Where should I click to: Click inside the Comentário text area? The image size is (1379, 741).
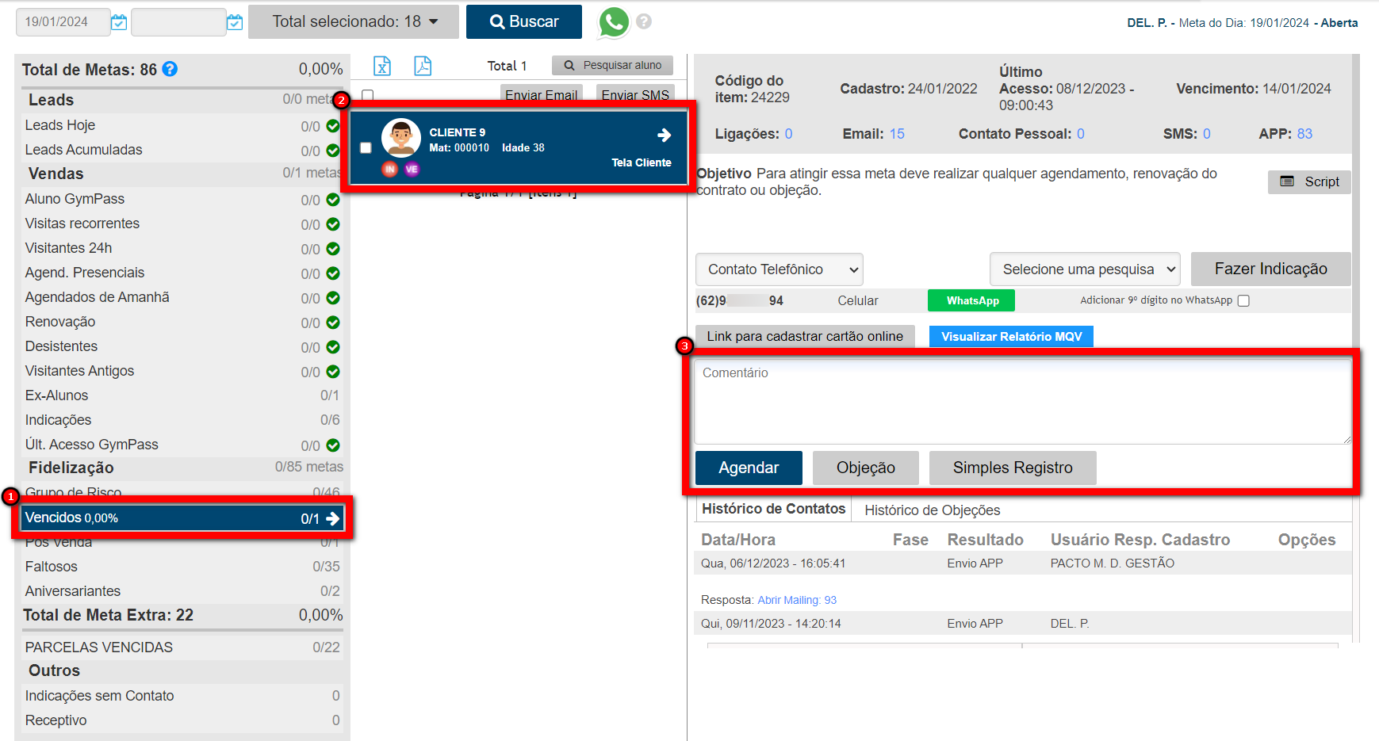(x=1021, y=401)
